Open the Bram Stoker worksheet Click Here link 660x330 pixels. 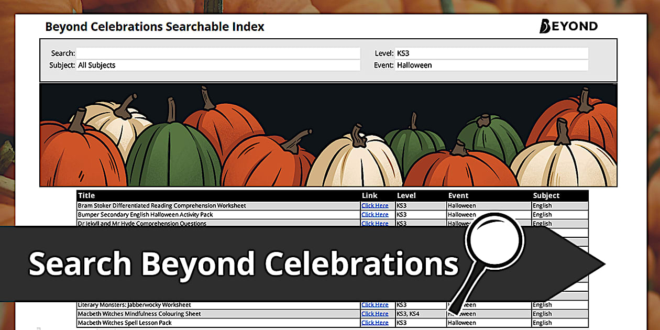(375, 206)
